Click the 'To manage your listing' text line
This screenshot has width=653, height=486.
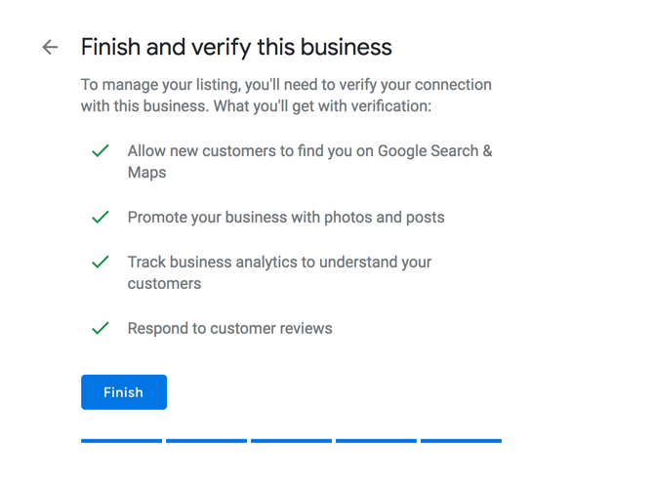pyautogui.click(x=287, y=85)
